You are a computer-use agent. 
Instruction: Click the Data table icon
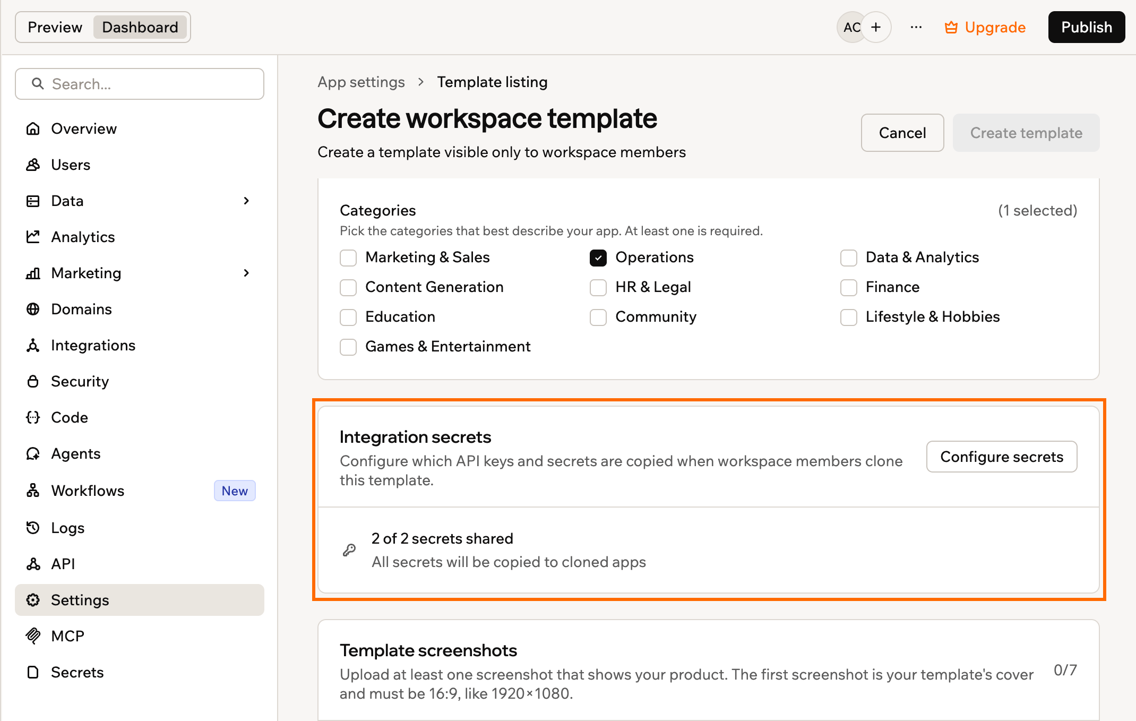click(33, 201)
